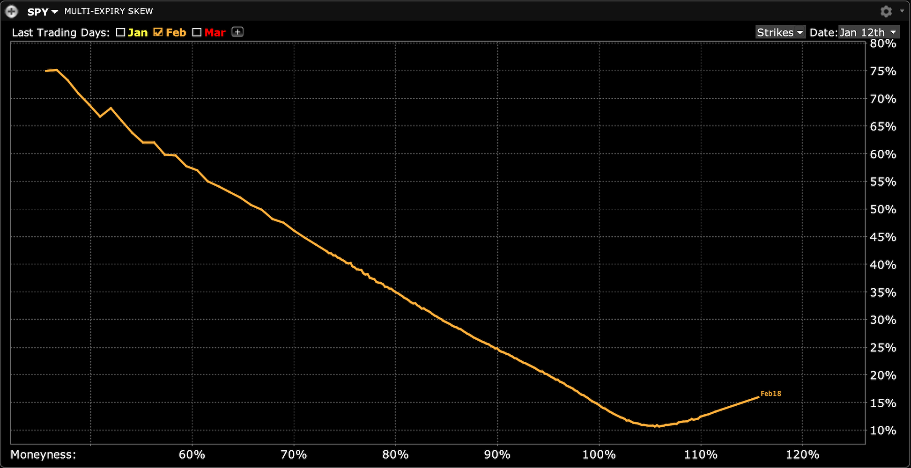The height and width of the screenshot is (468, 911).
Task: Open the Strikes dropdown
Action: pyautogui.click(x=780, y=32)
